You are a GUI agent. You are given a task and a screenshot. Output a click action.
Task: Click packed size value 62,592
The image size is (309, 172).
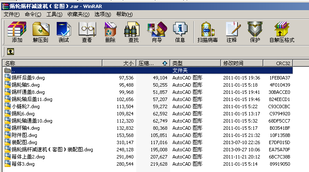[160, 114]
